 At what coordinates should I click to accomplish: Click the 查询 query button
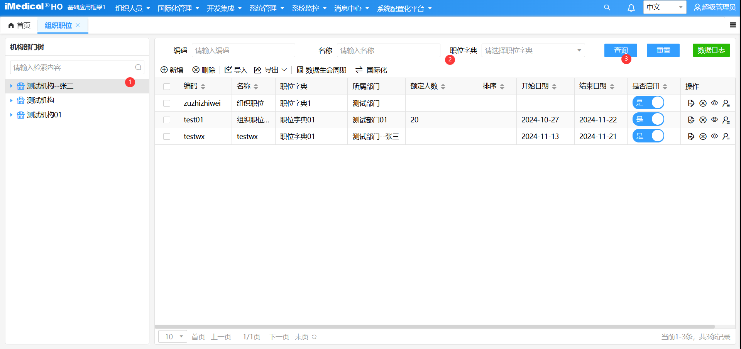click(620, 50)
